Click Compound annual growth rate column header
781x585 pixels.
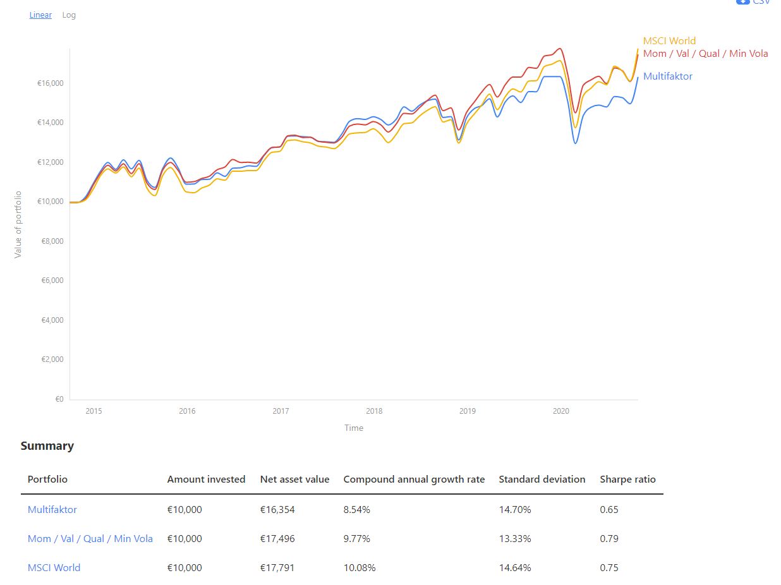point(414,479)
